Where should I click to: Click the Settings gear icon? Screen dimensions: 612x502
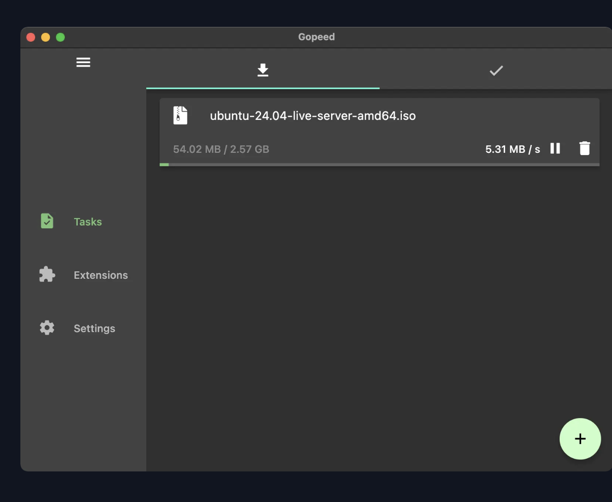(x=47, y=328)
